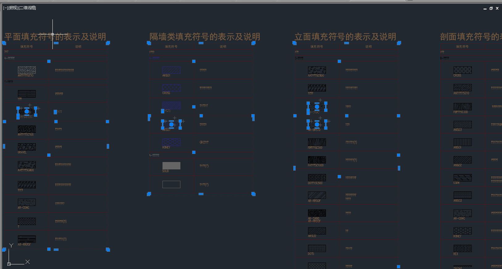This screenshot has width=502, height=269.
Task: Select the 填充符号 header in 隔墙类 table
Action: [171, 47]
